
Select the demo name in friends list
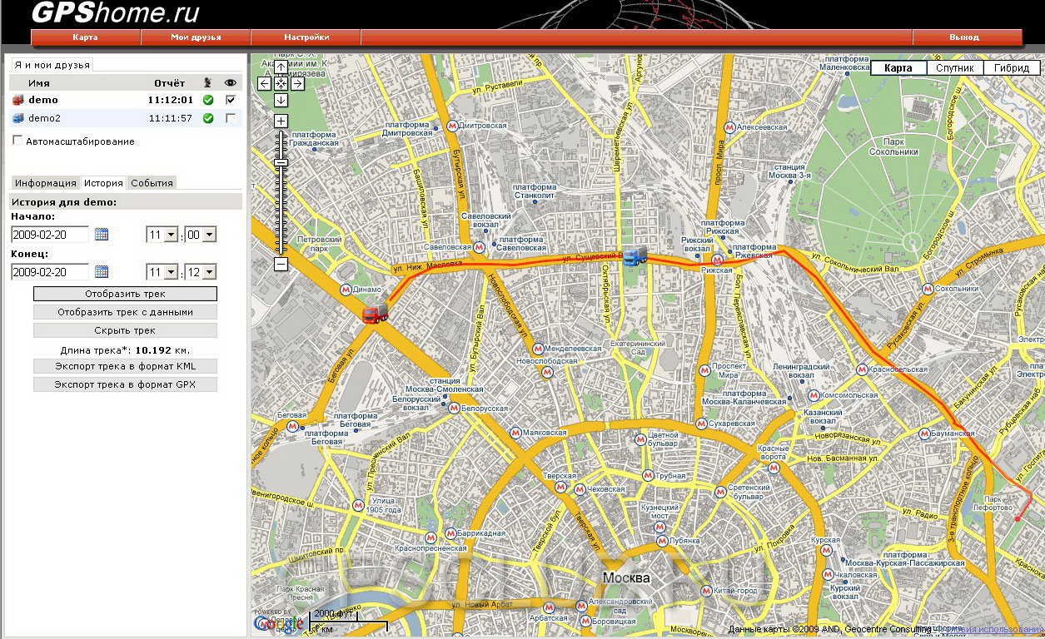(x=43, y=100)
